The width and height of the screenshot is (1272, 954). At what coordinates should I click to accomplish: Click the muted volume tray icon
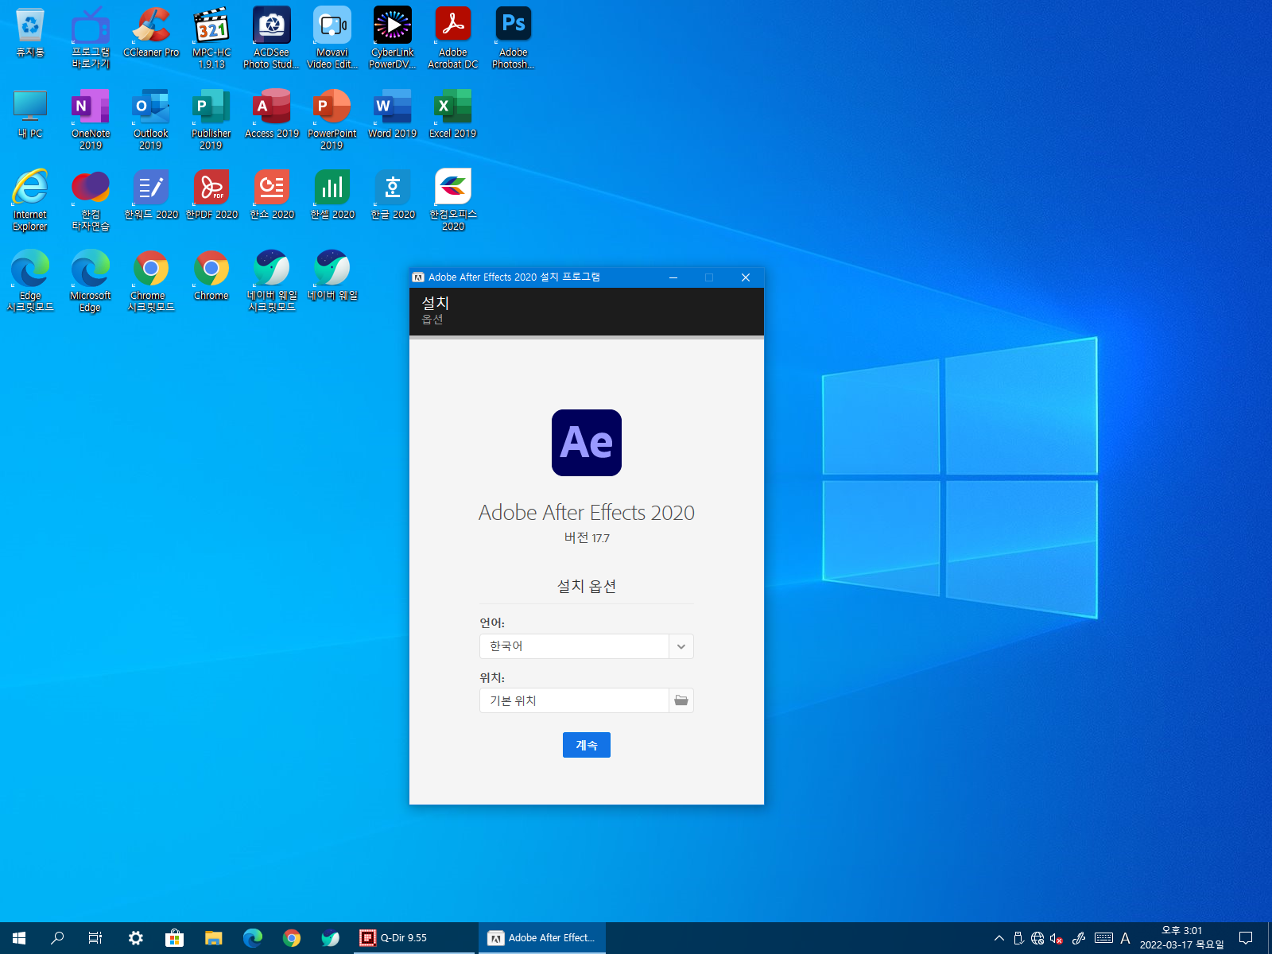(1057, 938)
